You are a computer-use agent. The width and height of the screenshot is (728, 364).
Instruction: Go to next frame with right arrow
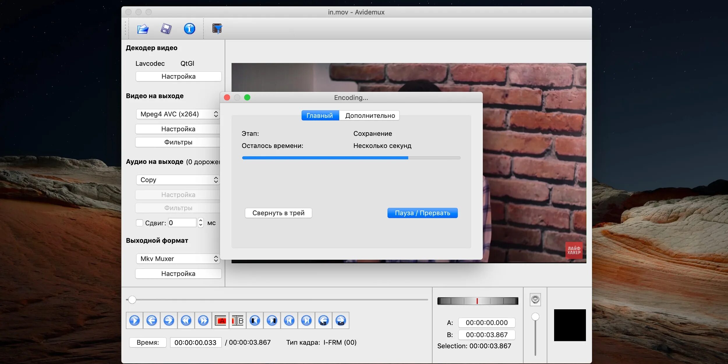point(169,321)
